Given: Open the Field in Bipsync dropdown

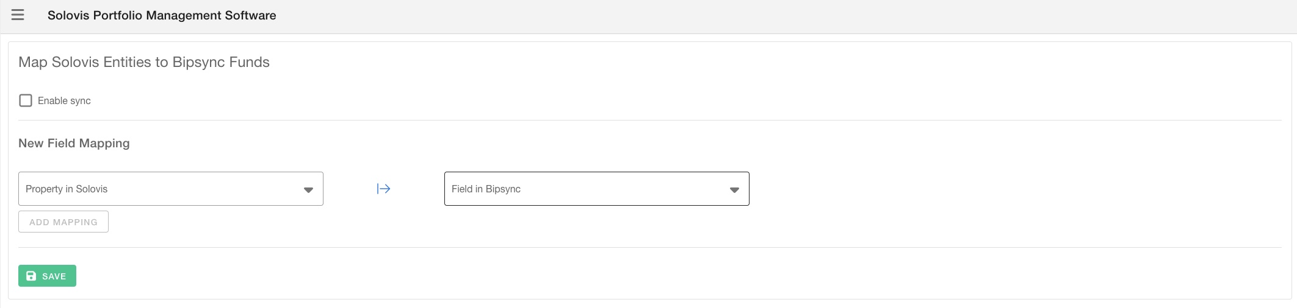Looking at the screenshot, I should pos(596,189).
